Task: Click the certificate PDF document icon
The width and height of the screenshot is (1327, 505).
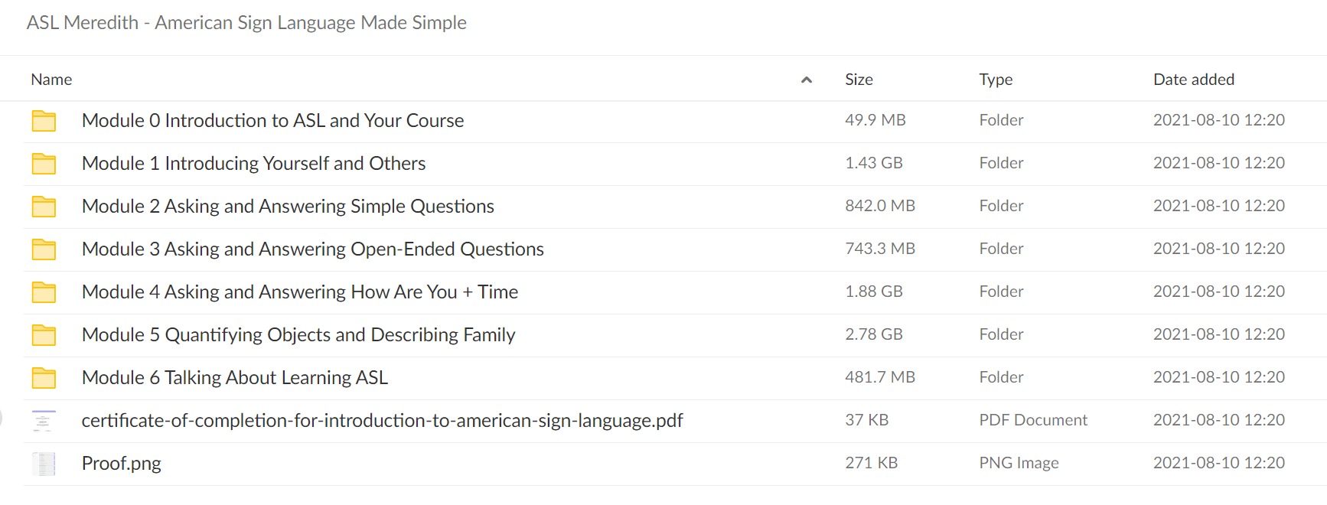Action: coord(44,421)
